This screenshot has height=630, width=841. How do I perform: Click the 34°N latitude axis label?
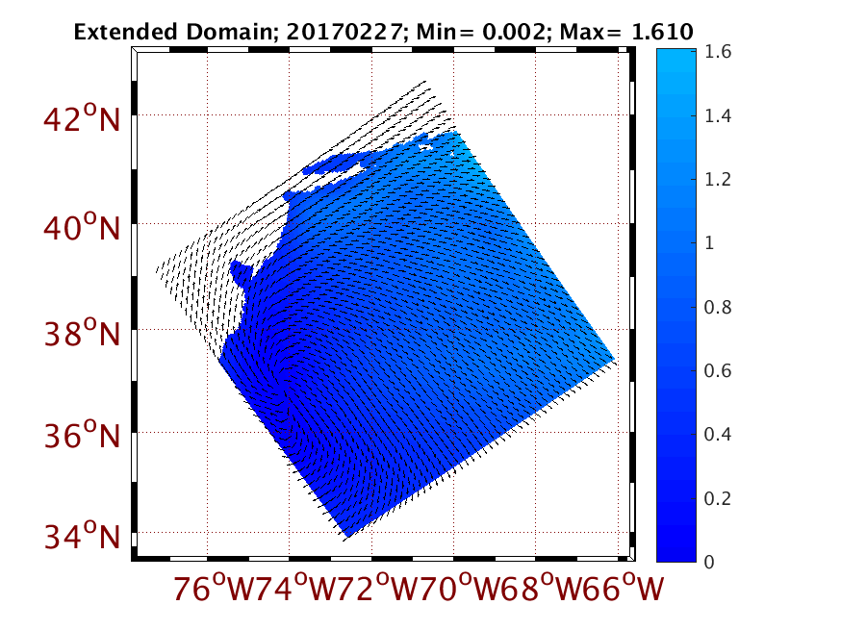coord(81,535)
